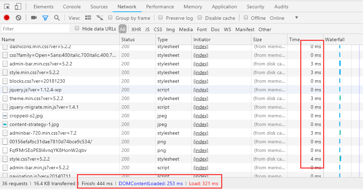Click the capture screenshots camera icon

click(34, 18)
